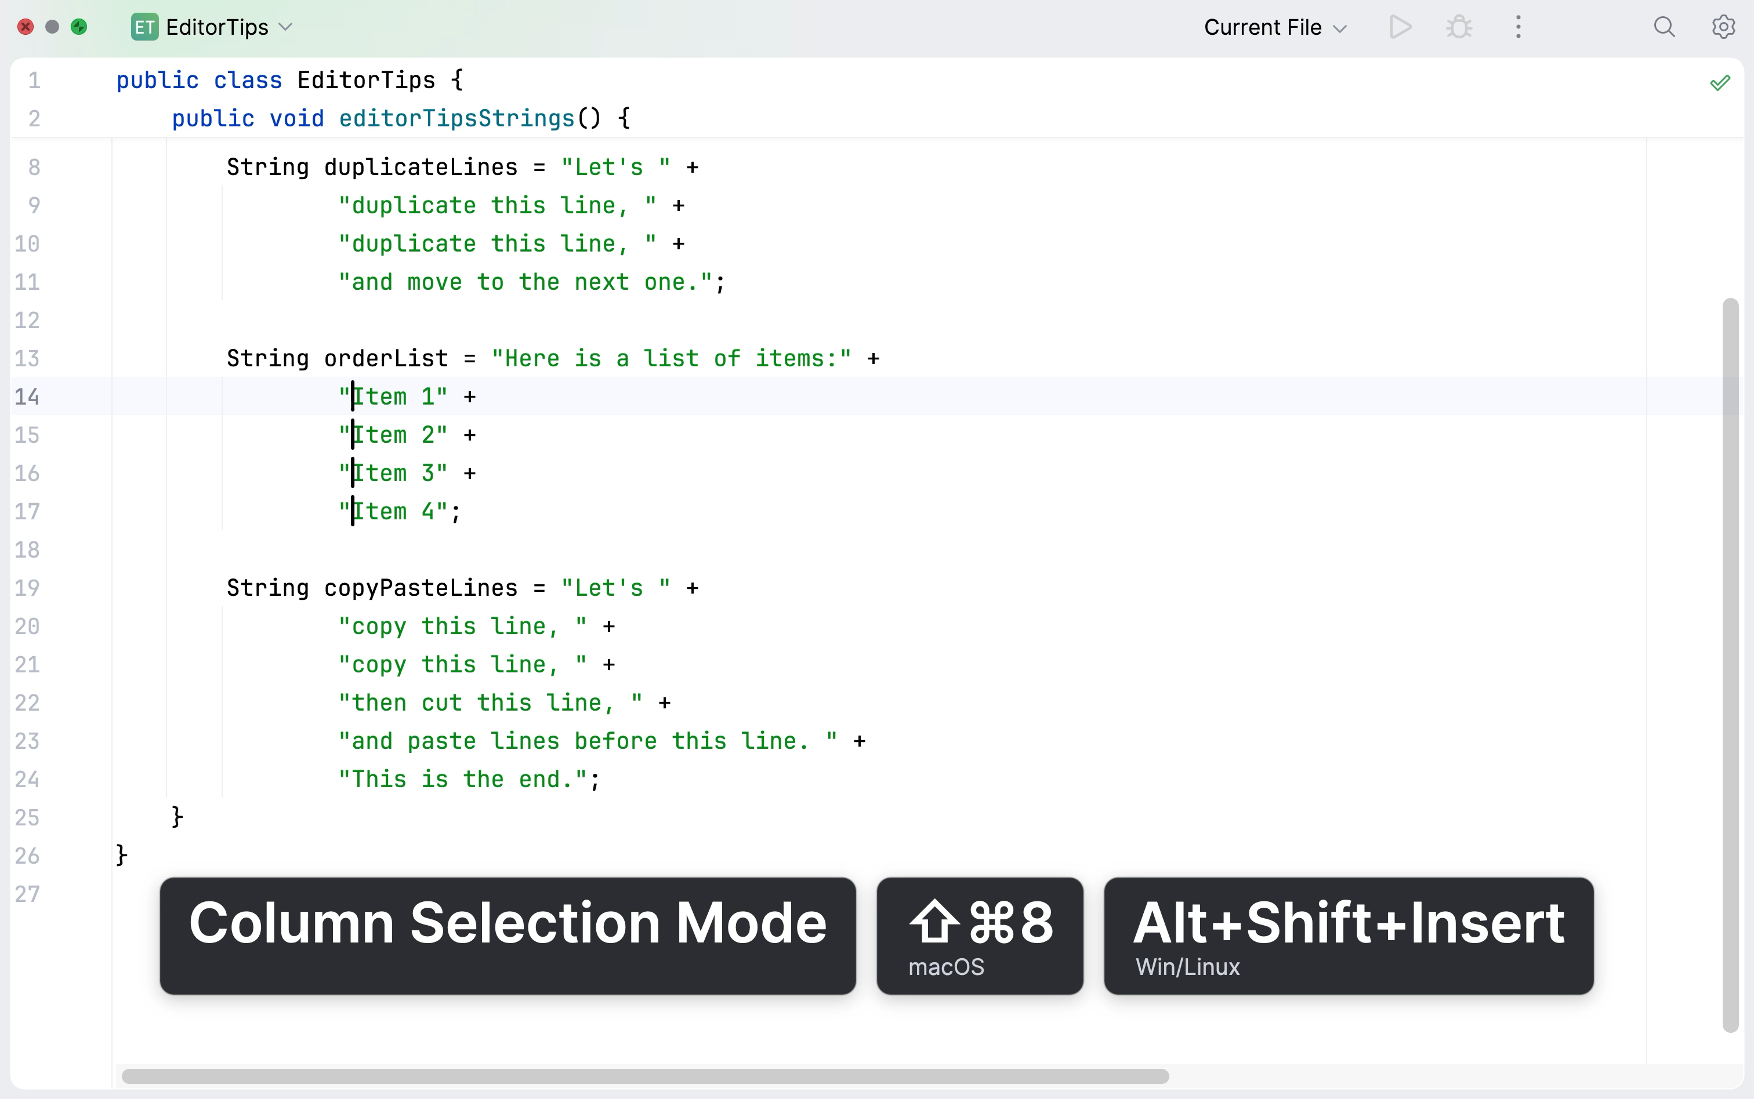1754x1099 pixels.
Task: Open Search Everywhere magnifier icon
Action: click(x=1664, y=28)
